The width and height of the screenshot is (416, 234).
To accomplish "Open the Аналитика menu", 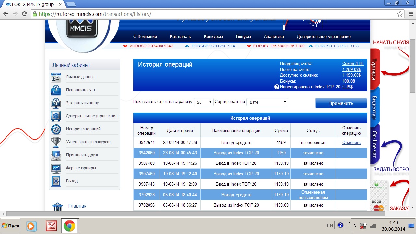I will pyautogui.click(x=274, y=37).
